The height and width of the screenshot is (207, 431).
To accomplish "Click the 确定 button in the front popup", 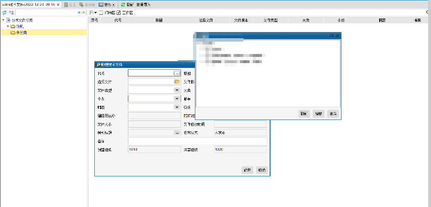I will 318,114.
